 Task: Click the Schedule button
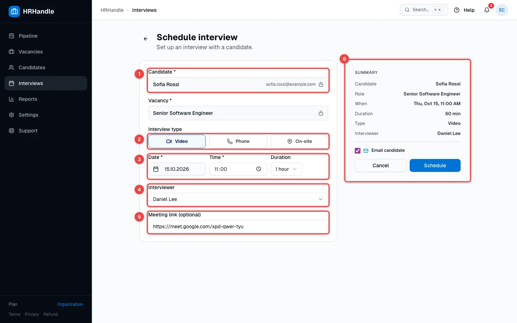[x=435, y=165]
